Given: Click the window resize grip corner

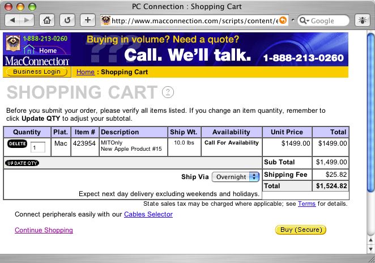Looking at the screenshot, I should (372, 260).
